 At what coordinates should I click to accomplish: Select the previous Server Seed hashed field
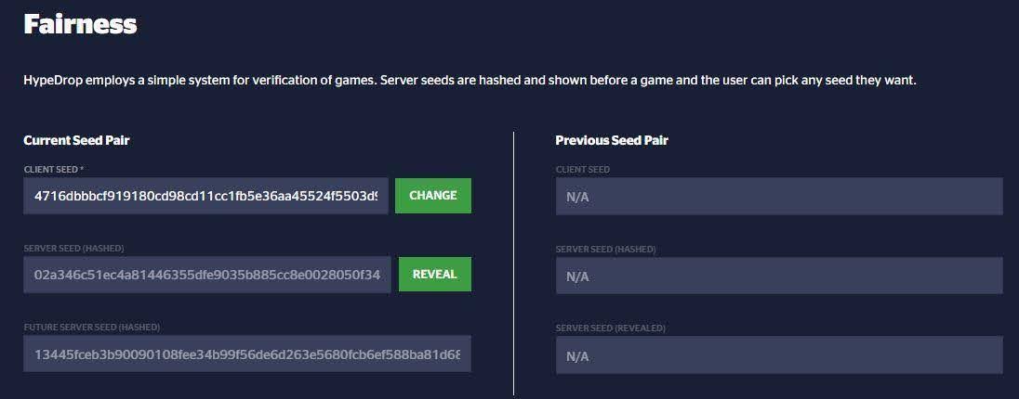[779, 276]
